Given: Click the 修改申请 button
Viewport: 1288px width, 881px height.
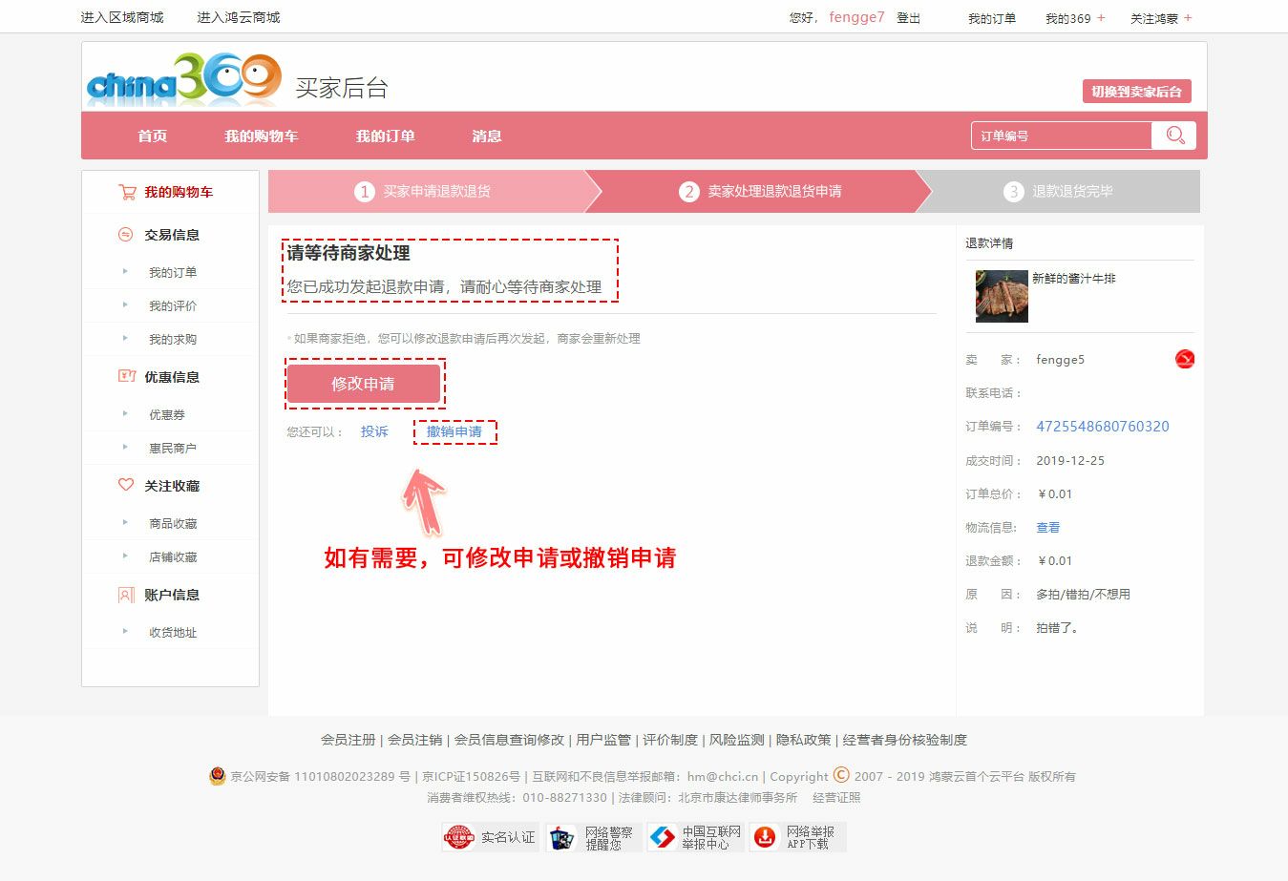Looking at the screenshot, I should pos(363,384).
